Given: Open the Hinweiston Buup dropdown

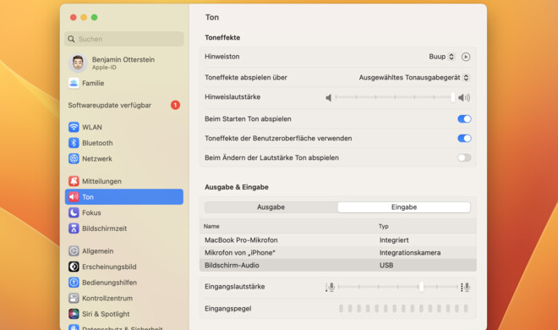Looking at the screenshot, I should click(x=441, y=57).
